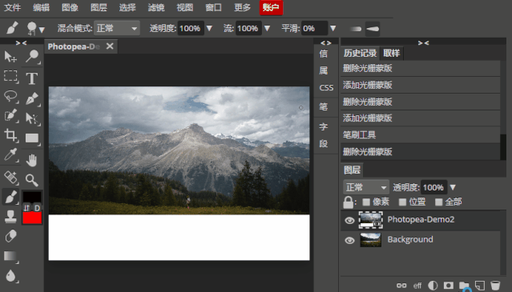Screen dimensions: 512x292
Task: Open the CSS side panel
Action: click(x=326, y=88)
